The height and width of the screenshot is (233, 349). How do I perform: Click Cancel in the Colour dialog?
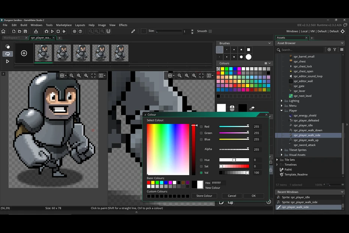coord(232,196)
